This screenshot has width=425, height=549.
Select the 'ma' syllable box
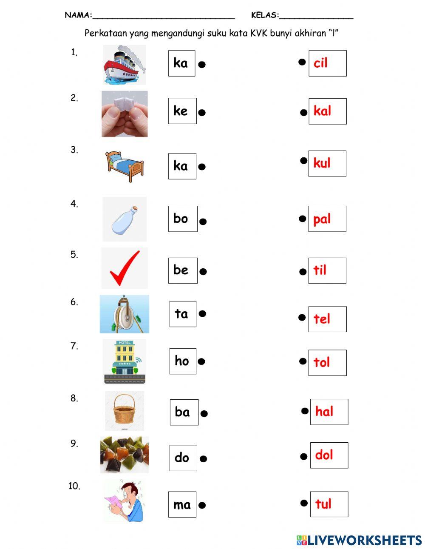pyautogui.click(x=182, y=504)
